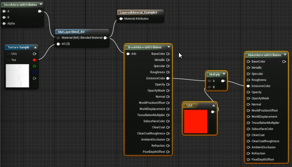Screen dimensions: 292x167
Task: Click the Texture Sample green channel output pin
Action: pos(35,66)
